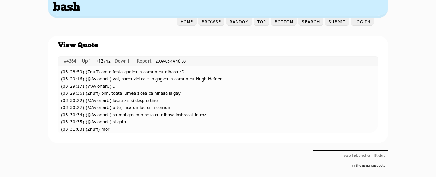The width and height of the screenshot is (436, 177).
Task: Open the Browse menu item
Action: (x=211, y=22)
